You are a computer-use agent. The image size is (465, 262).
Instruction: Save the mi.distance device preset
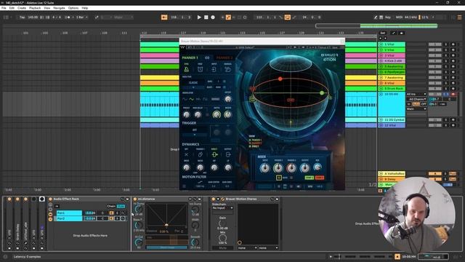click(x=199, y=199)
